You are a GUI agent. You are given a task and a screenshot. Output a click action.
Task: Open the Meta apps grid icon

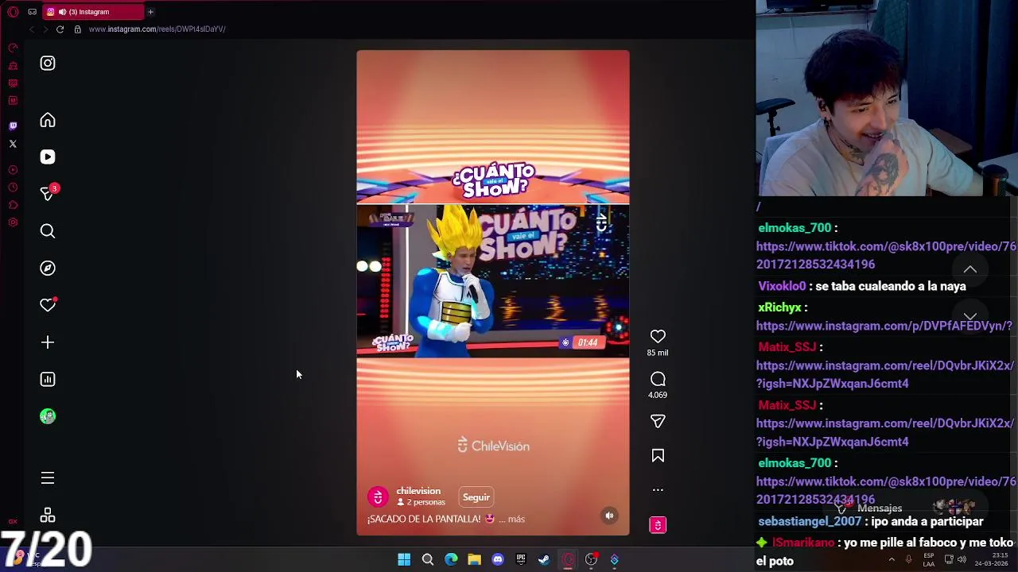[x=48, y=516]
